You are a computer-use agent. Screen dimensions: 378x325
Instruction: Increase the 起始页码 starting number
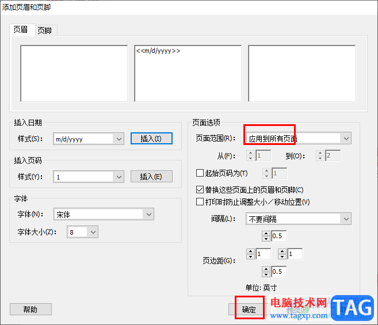point(266,171)
